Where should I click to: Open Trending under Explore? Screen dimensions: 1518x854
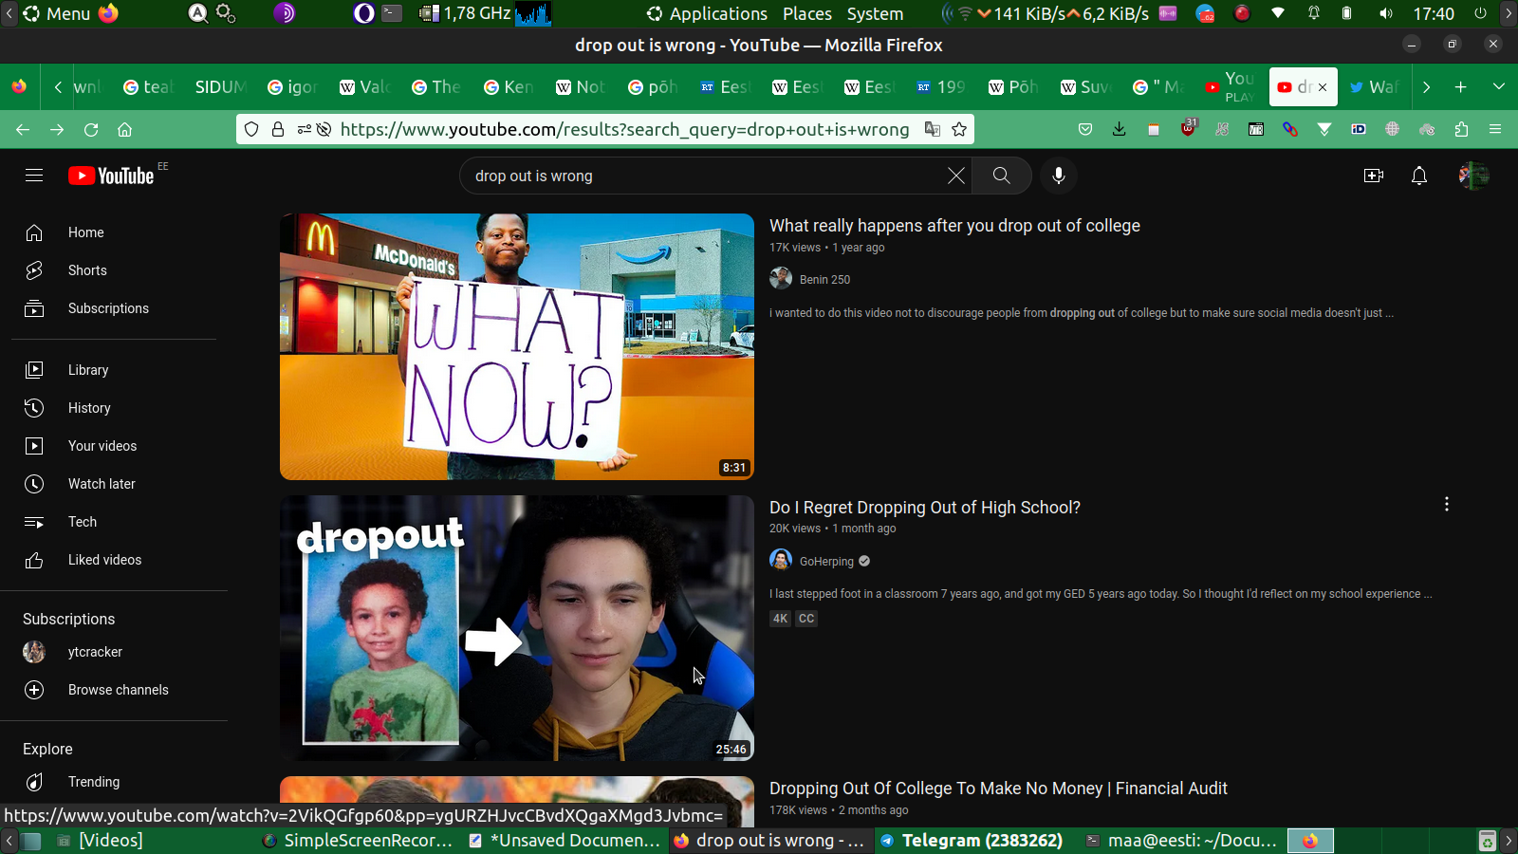114,782
